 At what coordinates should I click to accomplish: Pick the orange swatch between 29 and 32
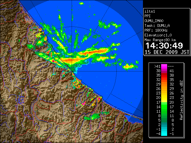click(x=164, y=84)
